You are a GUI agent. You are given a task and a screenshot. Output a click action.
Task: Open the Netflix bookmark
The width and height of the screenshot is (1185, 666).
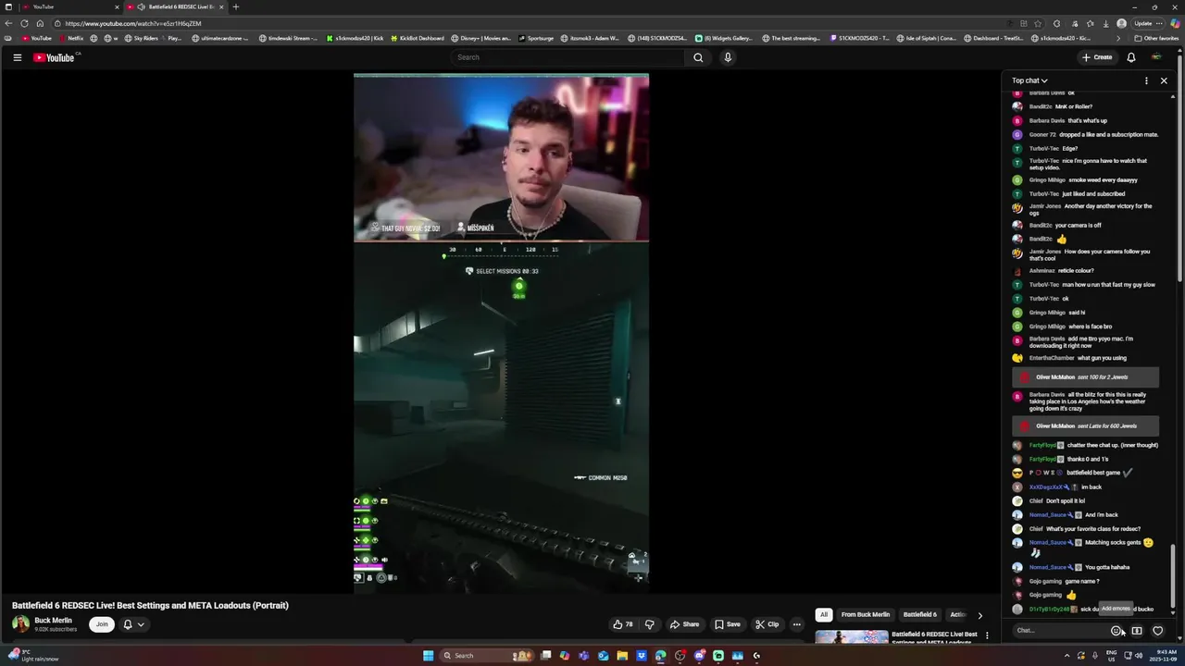coord(71,38)
